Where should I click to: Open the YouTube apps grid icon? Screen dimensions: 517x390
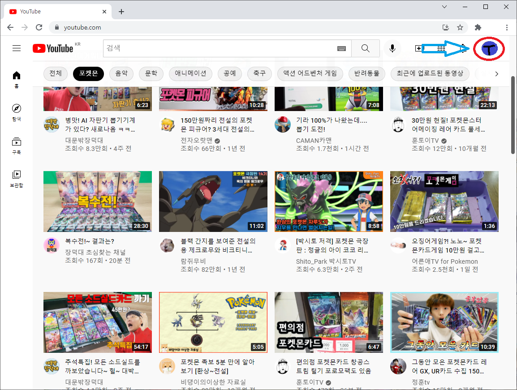point(441,48)
